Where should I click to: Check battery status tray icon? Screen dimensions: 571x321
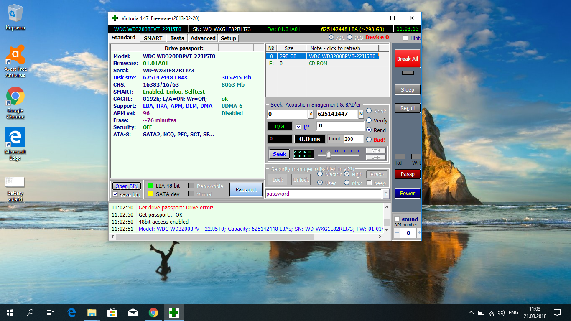481,313
